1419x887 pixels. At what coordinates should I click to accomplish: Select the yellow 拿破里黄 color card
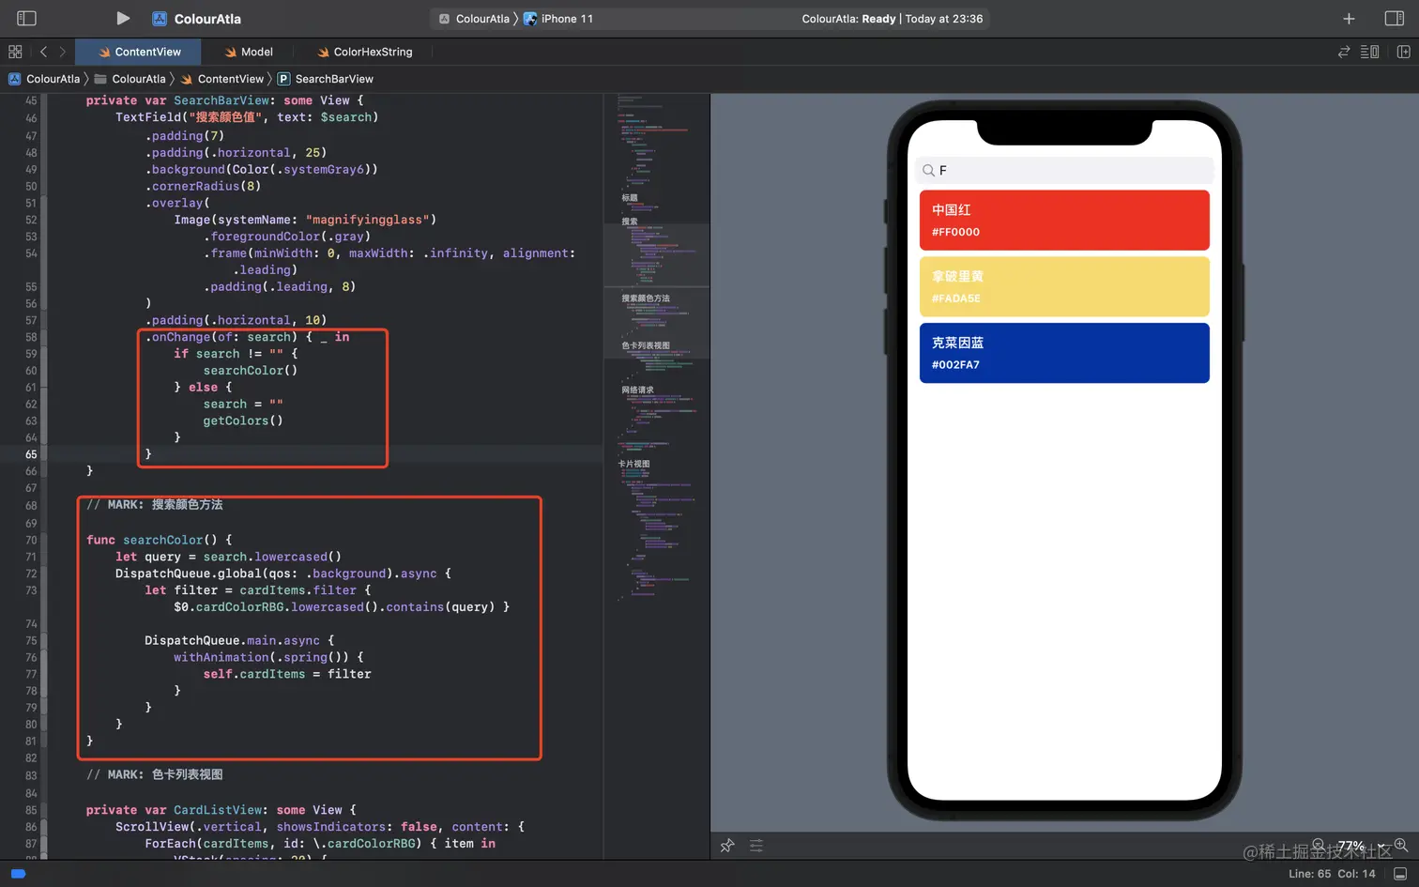(1064, 286)
